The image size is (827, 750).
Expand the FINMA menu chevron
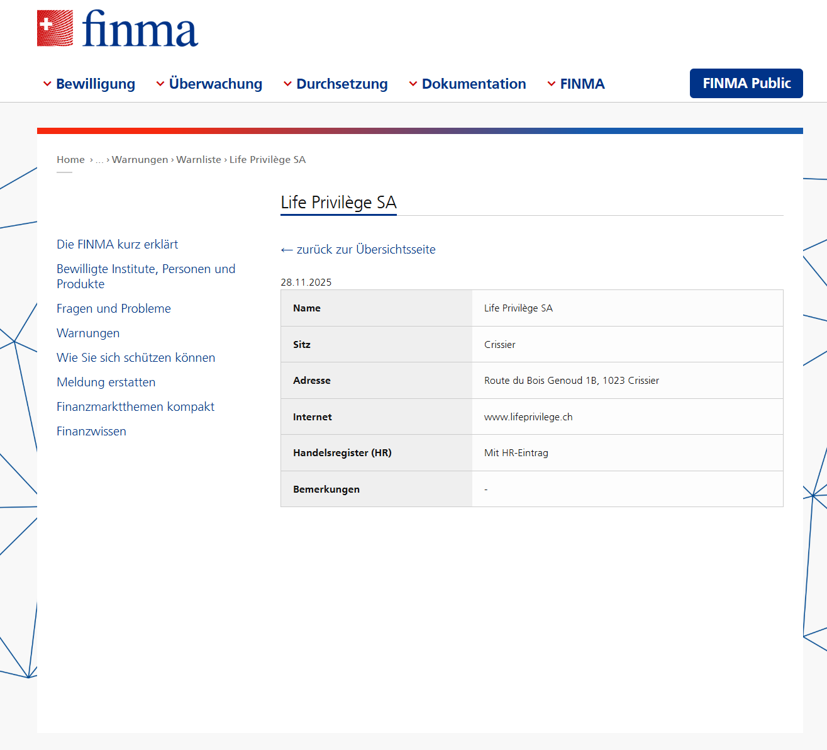pos(552,84)
